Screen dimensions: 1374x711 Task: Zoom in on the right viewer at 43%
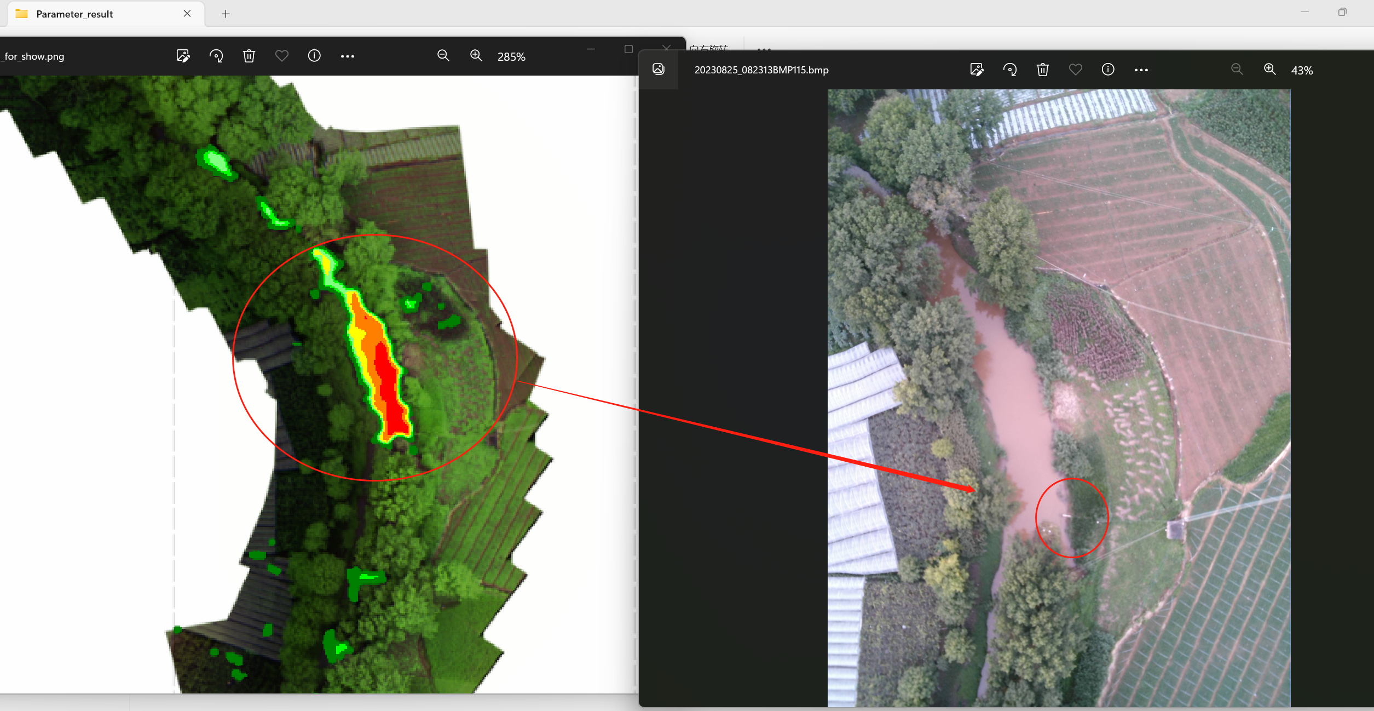(x=1270, y=70)
